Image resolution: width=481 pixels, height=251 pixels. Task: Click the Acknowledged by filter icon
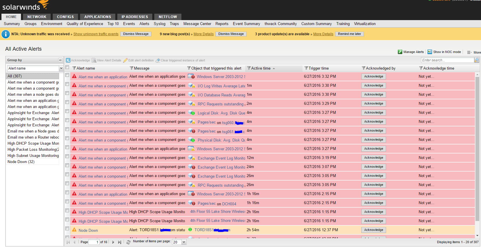coord(364,68)
